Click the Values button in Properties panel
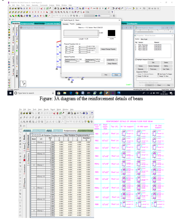The width and height of the screenshot is (196, 223). pos(141,66)
